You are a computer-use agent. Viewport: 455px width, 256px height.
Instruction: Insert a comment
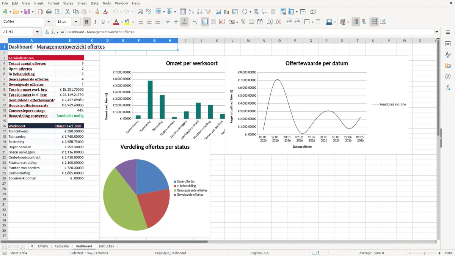(265, 12)
